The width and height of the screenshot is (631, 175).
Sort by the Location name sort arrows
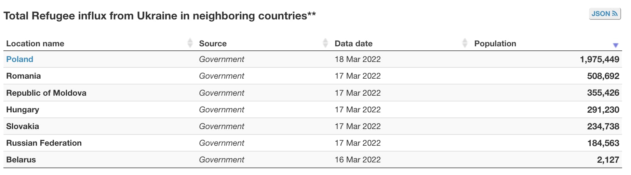(x=190, y=43)
